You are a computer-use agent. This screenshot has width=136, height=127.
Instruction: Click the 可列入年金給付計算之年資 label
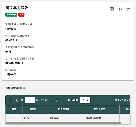[x=19, y=24]
